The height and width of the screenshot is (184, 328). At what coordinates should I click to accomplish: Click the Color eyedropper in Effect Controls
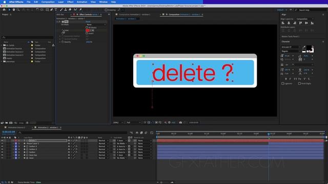pos(92,31)
